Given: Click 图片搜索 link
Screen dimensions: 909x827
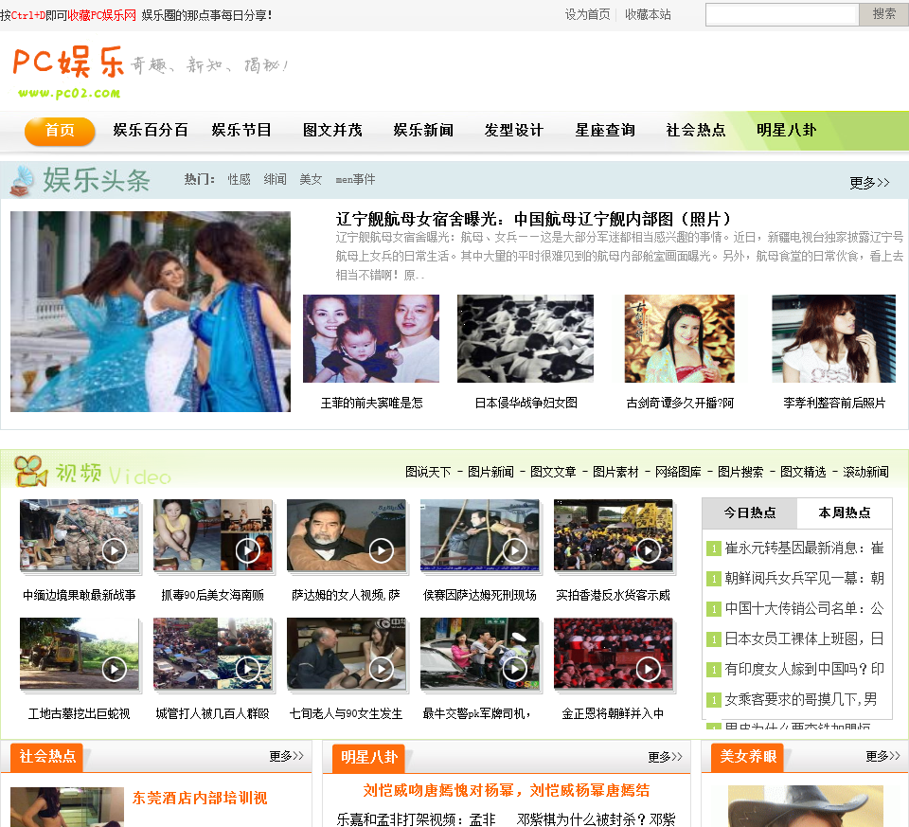Looking at the screenshot, I should pos(740,472).
